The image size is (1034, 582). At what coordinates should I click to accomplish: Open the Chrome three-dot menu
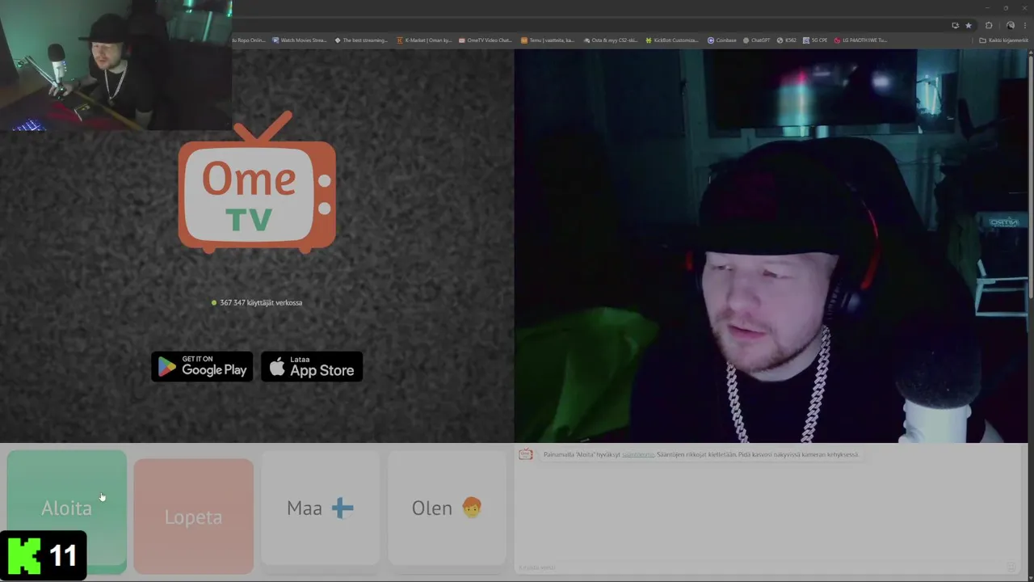point(1024,25)
